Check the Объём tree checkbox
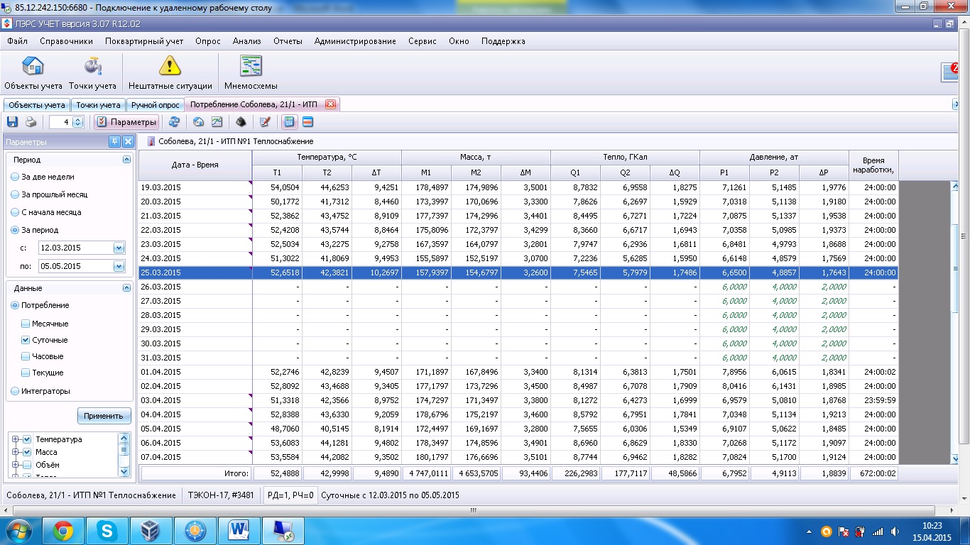This screenshot has width=970, height=545. tap(27, 465)
